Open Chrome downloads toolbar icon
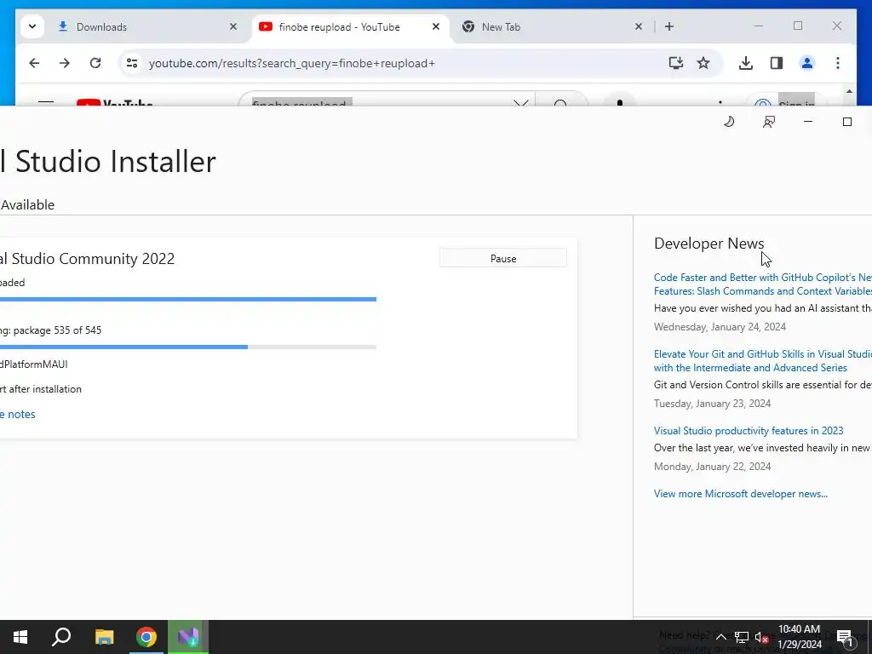This screenshot has width=872, height=654. pos(746,63)
